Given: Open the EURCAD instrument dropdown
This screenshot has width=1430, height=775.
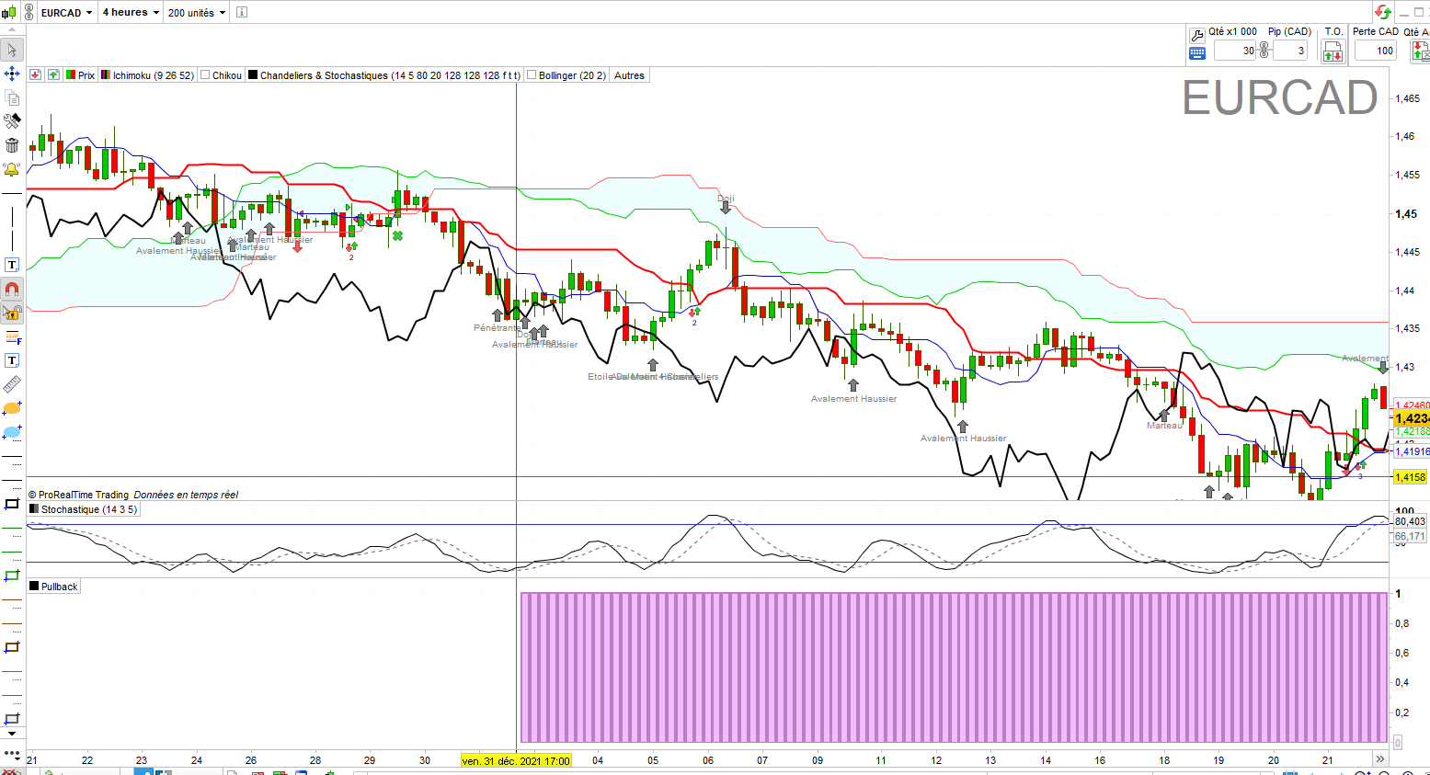Looking at the screenshot, I should (x=67, y=13).
